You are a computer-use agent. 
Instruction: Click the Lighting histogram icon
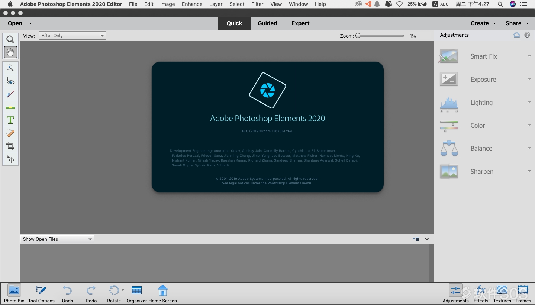click(449, 104)
